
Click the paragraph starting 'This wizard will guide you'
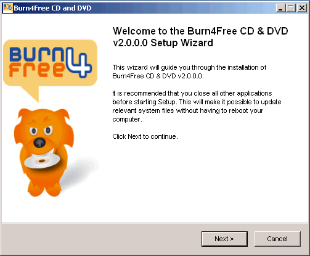(x=189, y=72)
